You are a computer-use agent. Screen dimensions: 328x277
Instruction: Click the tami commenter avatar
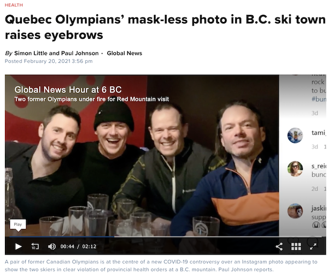(x=295, y=135)
